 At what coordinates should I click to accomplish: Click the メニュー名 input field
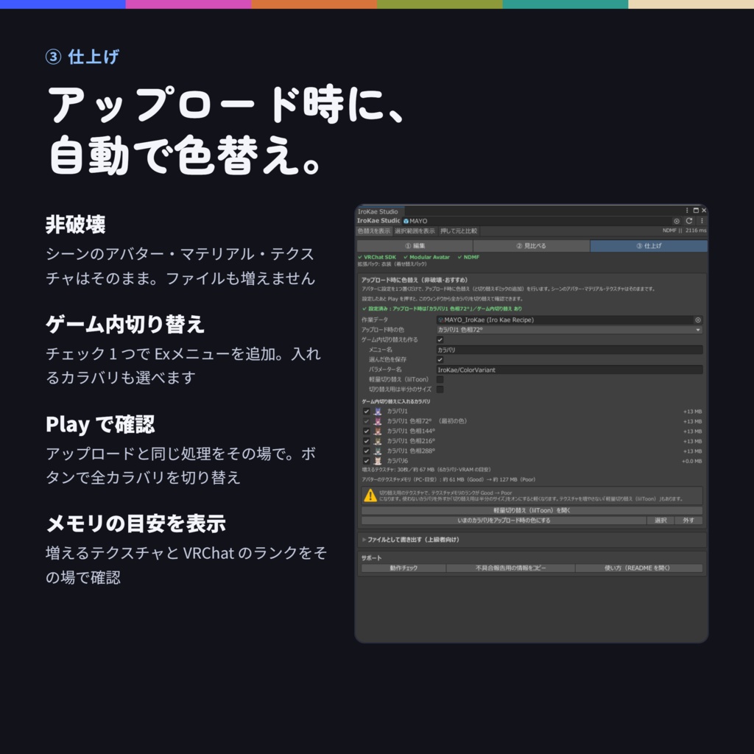point(569,350)
